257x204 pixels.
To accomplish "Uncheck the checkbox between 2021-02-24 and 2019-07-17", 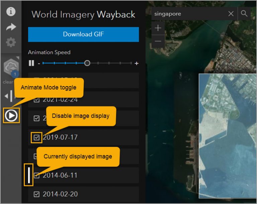I will click(36, 118).
